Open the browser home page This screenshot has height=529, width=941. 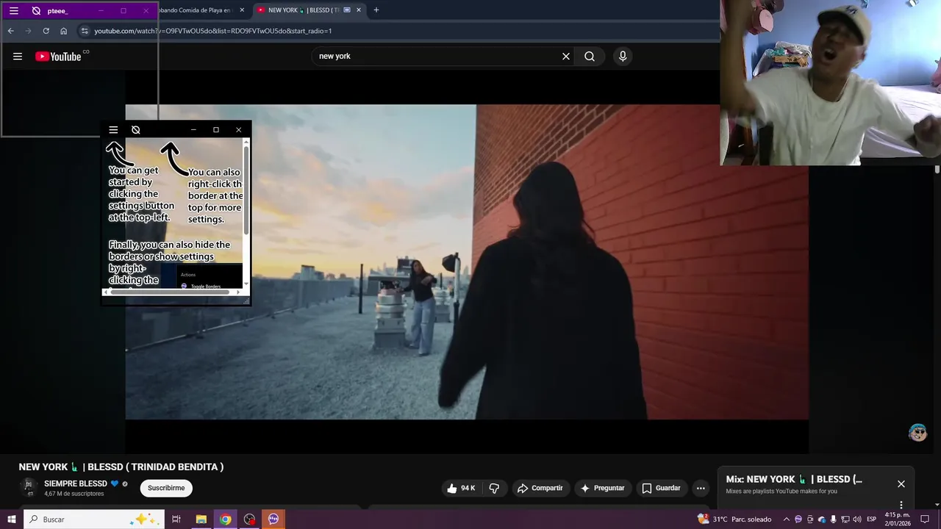click(63, 31)
